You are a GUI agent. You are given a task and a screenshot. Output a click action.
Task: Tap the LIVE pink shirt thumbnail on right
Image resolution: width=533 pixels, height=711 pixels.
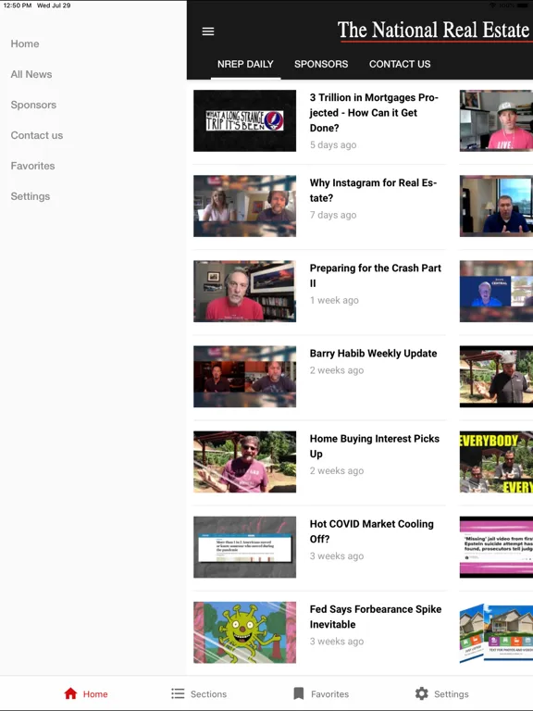[x=496, y=120]
